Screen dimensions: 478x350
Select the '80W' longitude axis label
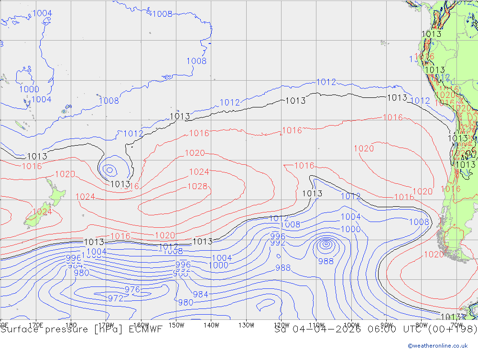click(422, 325)
